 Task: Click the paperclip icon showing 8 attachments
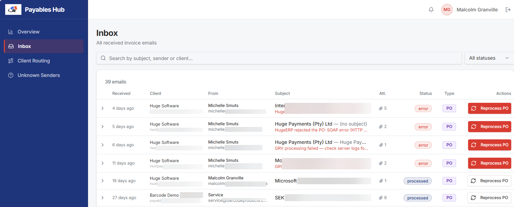click(x=381, y=198)
